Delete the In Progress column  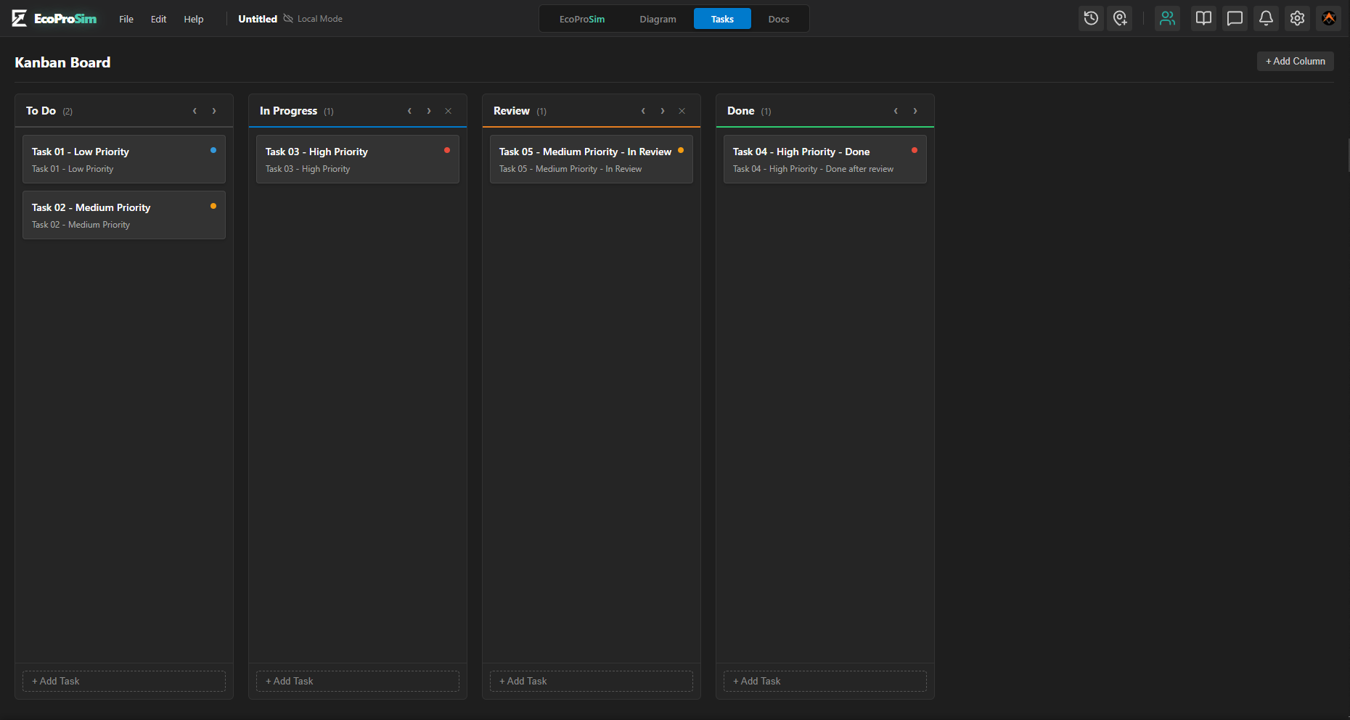tap(449, 111)
